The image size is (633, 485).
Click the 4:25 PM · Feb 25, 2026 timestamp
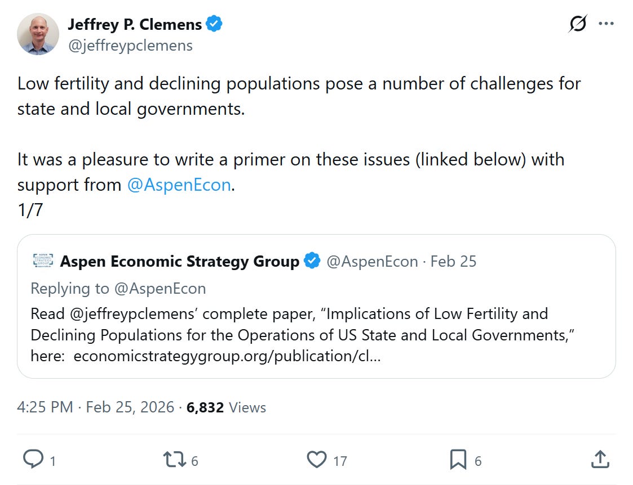[x=96, y=407]
